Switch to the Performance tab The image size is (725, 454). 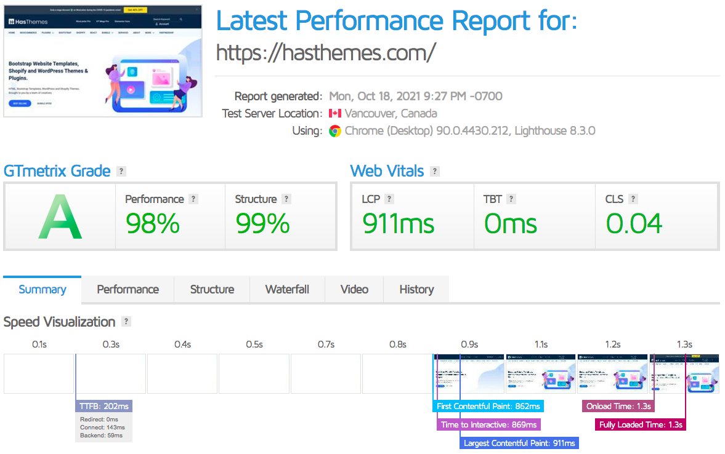(128, 290)
